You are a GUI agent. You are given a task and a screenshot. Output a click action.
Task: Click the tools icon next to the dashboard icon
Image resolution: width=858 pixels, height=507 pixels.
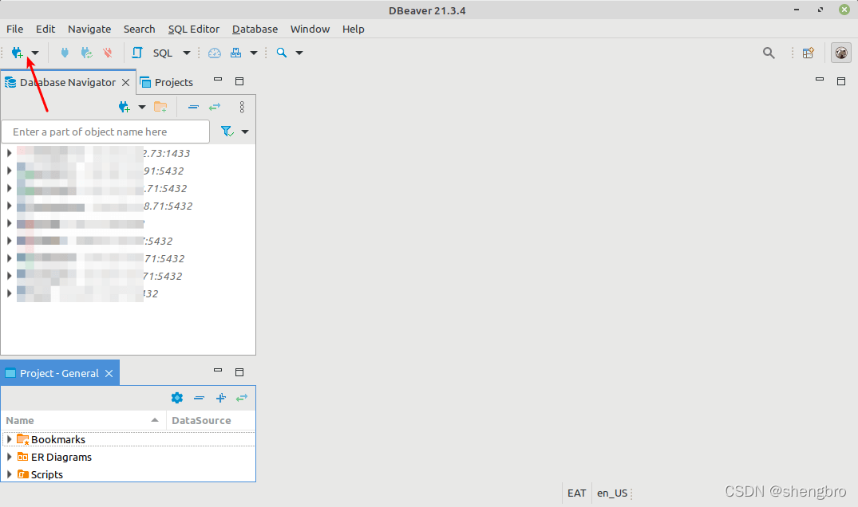235,53
